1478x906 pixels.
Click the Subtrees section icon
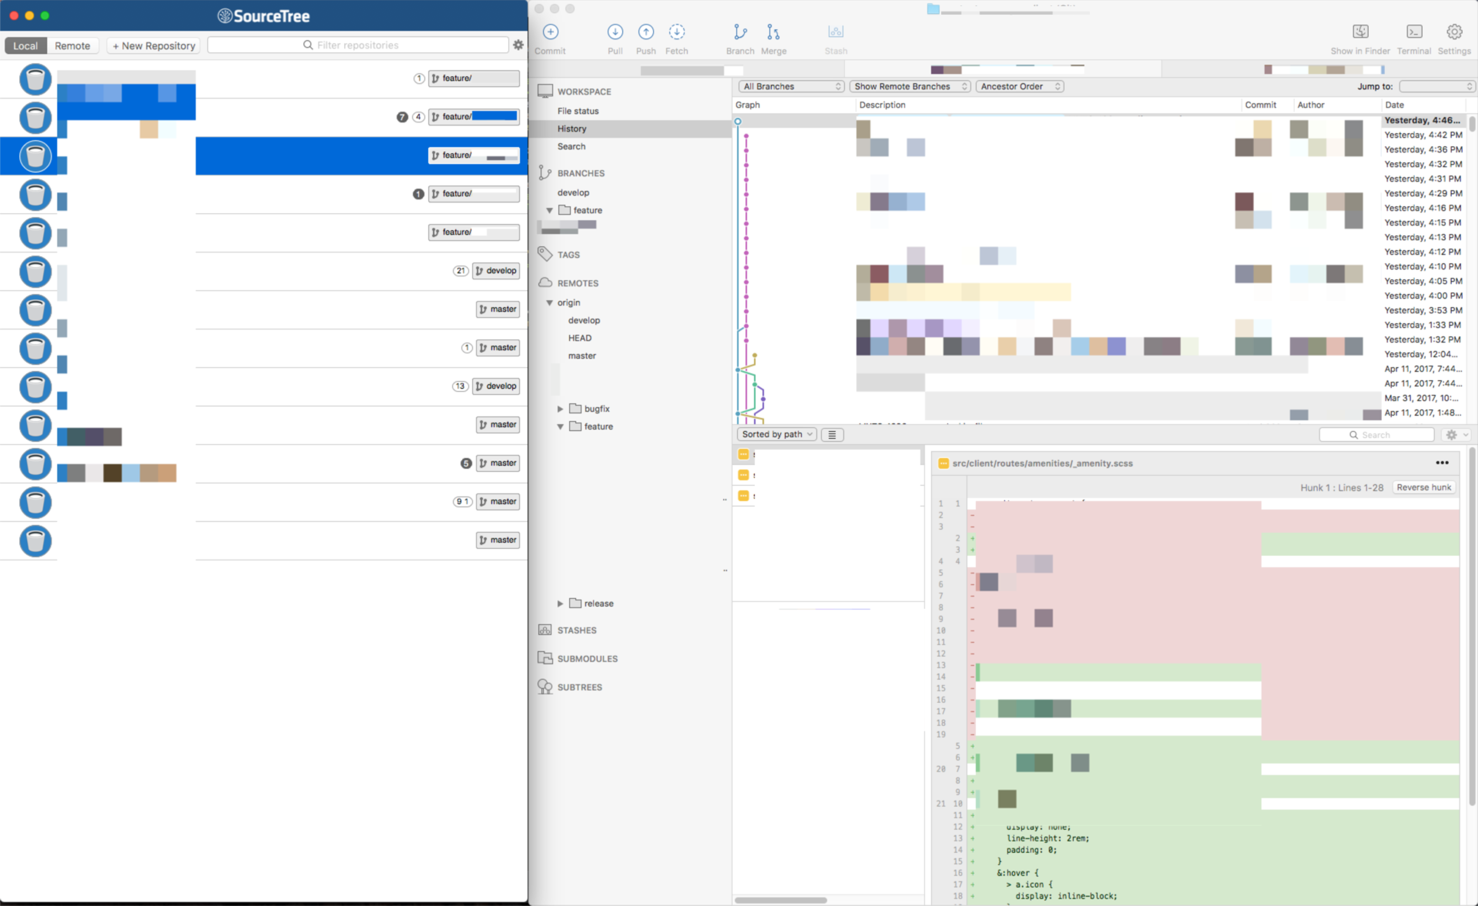pyautogui.click(x=545, y=687)
